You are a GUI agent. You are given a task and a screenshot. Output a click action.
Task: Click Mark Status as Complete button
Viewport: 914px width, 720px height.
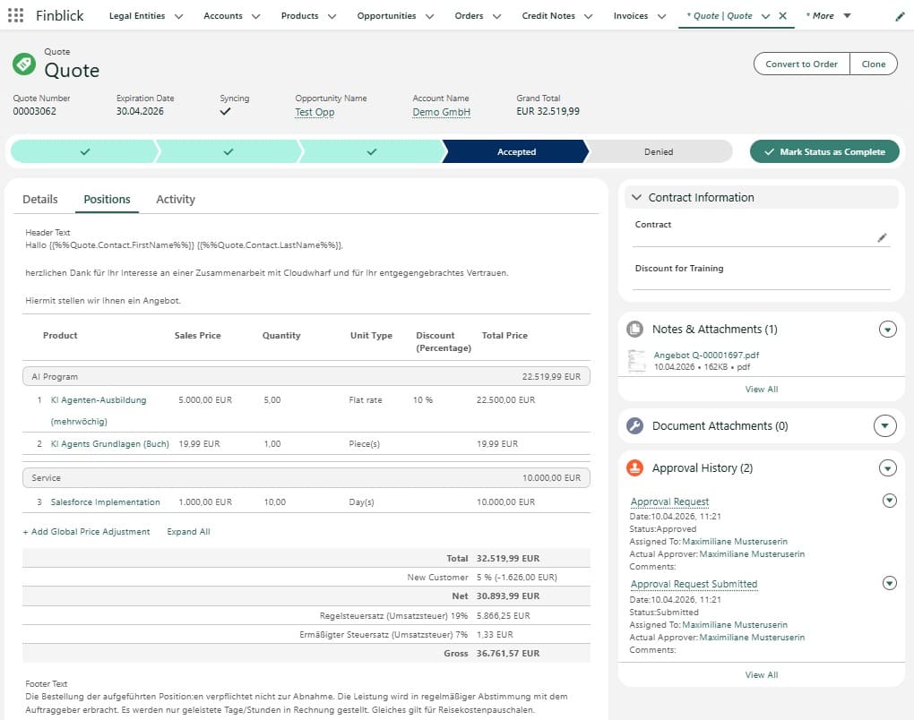824,151
